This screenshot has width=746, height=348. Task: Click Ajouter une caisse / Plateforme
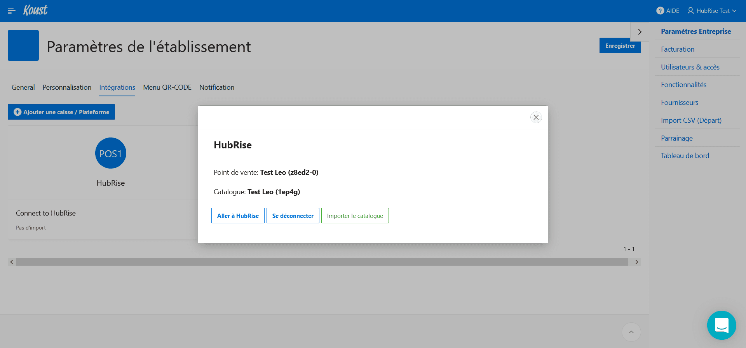coord(61,112)
